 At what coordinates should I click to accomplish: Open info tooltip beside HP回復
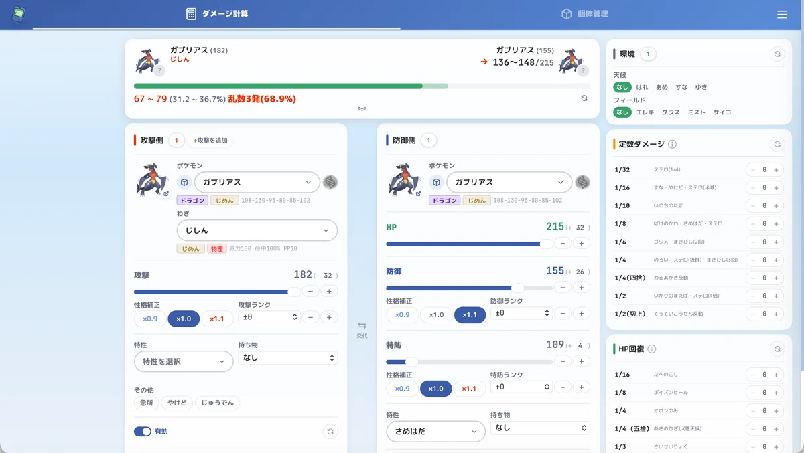(x=652, y=349)
